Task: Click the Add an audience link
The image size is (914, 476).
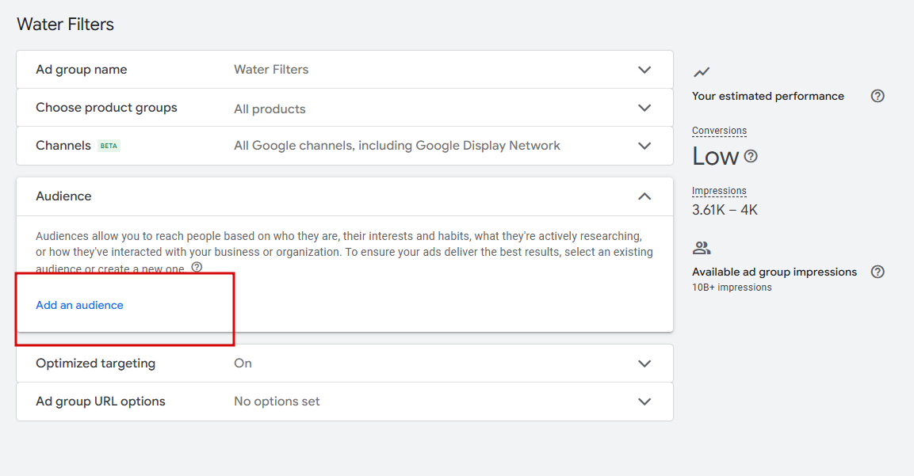Action: (x=79, y=305)
